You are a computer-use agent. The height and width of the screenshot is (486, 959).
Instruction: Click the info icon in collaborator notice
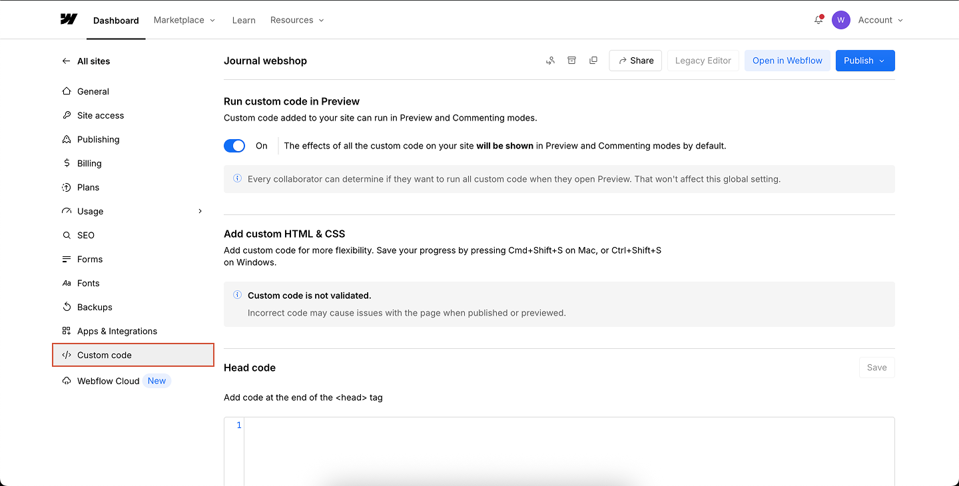coord(237,178)
